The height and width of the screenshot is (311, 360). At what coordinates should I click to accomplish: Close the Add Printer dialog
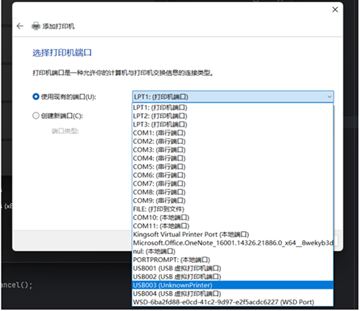click(x=335, y=9)
